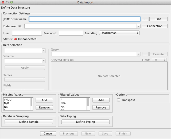171x139 pixels.
Task: Close the Data Import window
Action: [3, 2]
